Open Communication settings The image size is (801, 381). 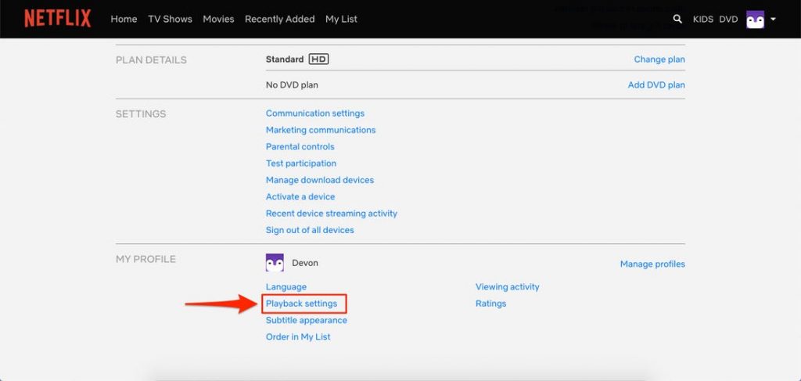coord(315,113)
